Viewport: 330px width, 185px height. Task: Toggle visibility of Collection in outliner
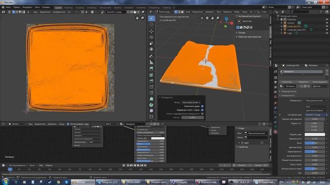coord(327,20)
